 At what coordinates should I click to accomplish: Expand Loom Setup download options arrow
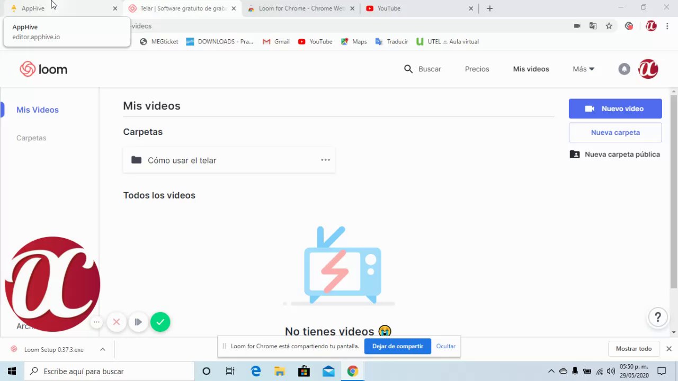pyautogui.click(x=103, y=349)
